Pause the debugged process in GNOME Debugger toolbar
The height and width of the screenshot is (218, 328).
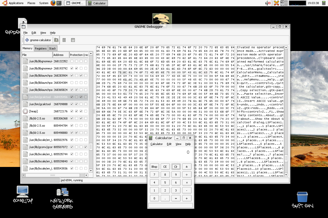click(64, 40)
